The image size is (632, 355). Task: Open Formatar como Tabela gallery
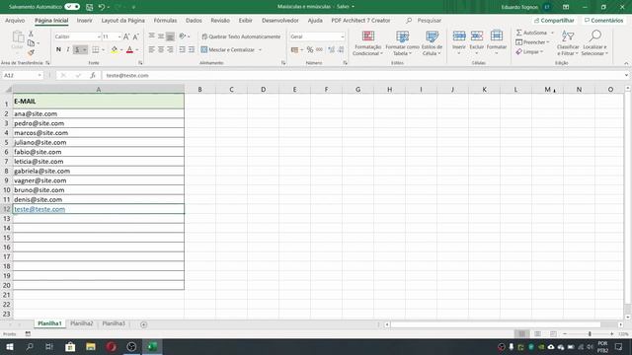coord(402,43)
